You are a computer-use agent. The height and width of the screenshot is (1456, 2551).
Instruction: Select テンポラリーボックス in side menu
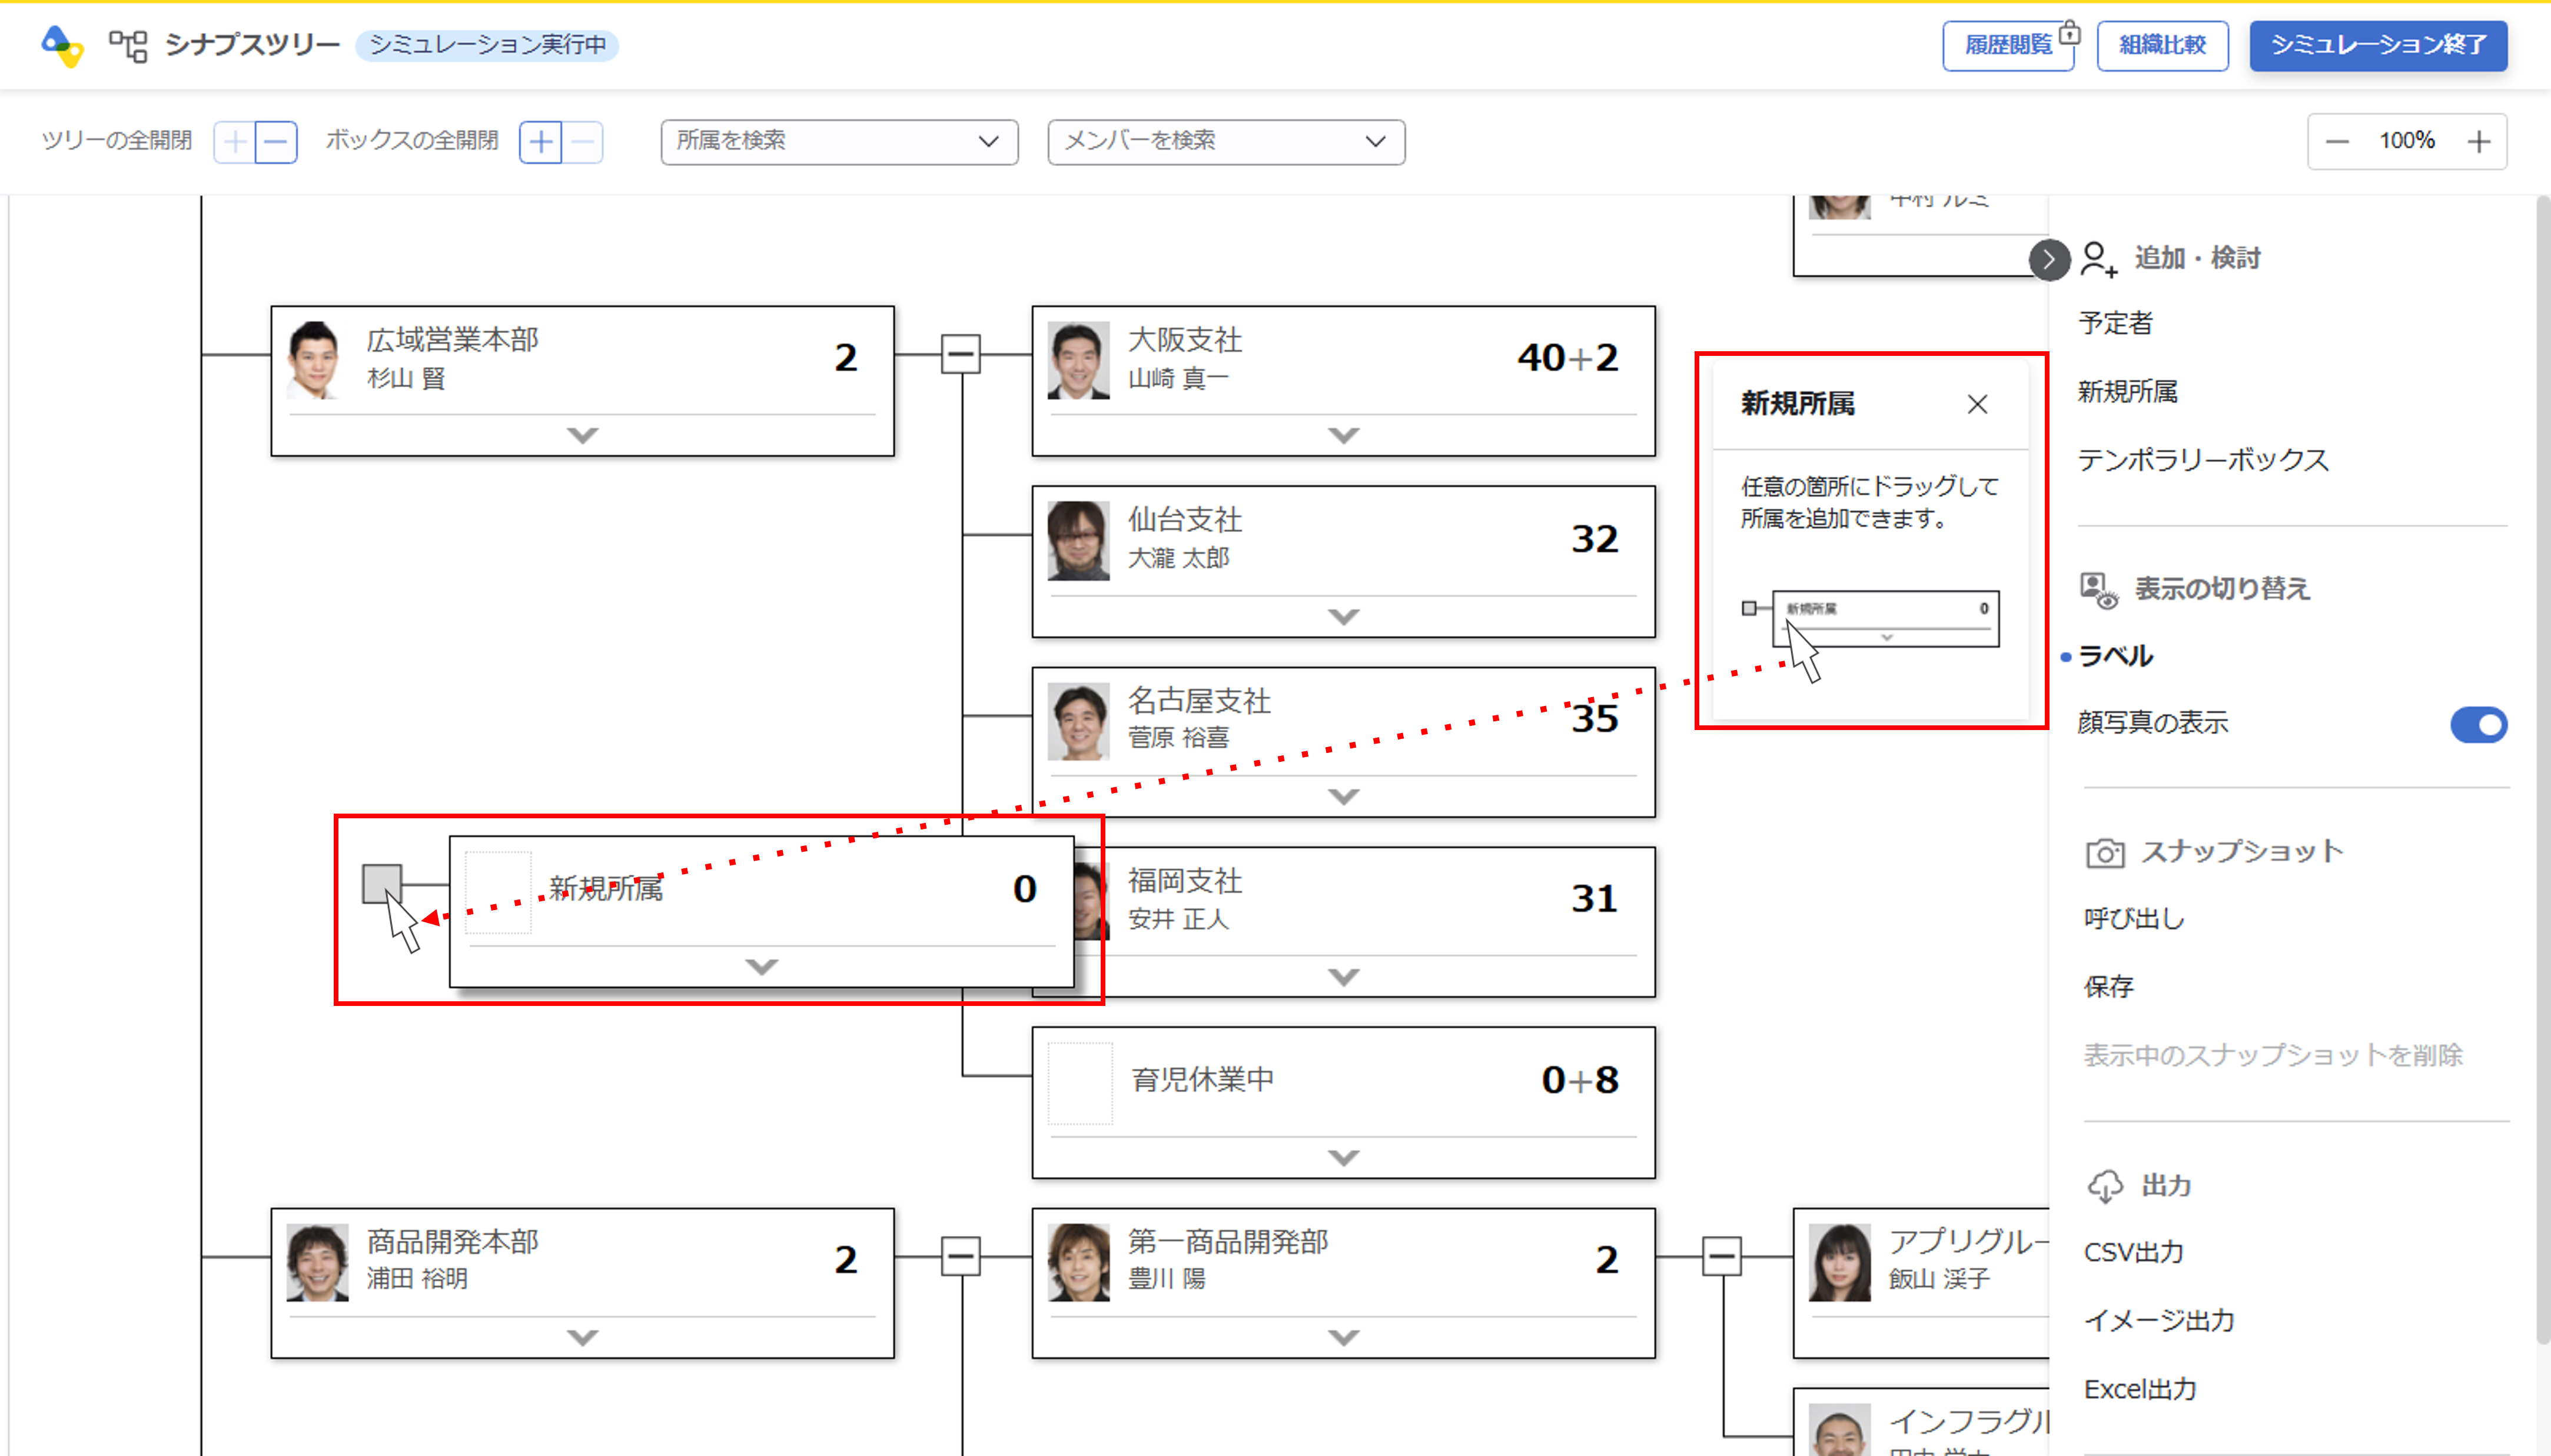click(x=2203, y=460)
